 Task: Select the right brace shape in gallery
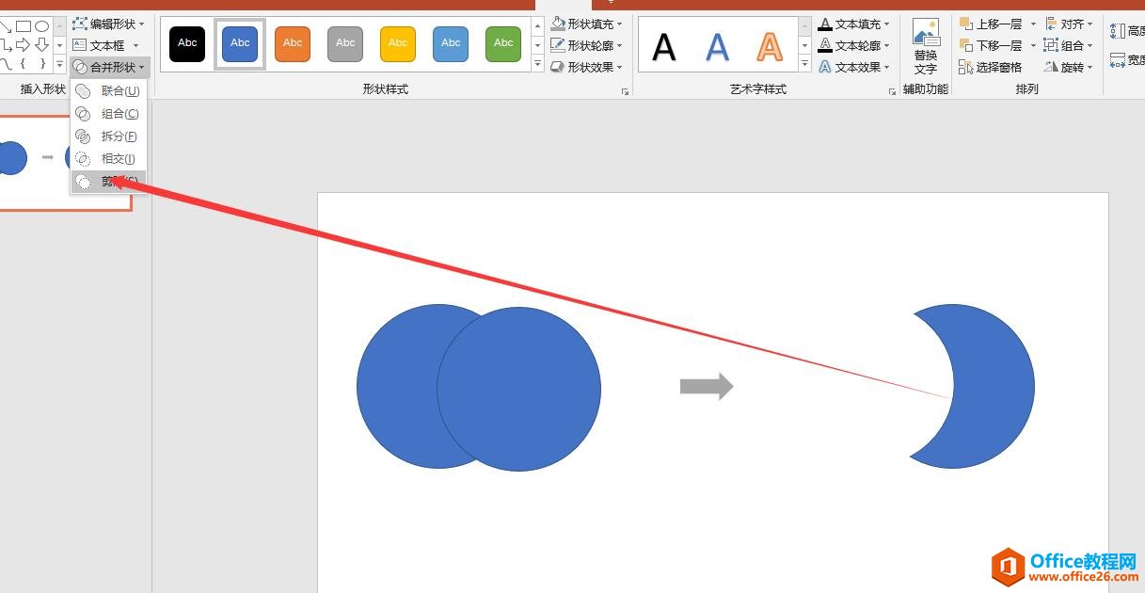point(41,63)
